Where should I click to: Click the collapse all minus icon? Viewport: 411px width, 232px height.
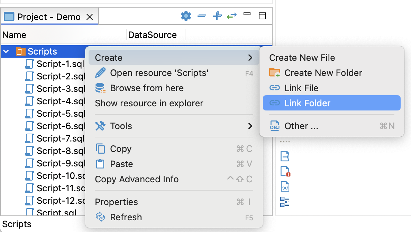(202, 16)
